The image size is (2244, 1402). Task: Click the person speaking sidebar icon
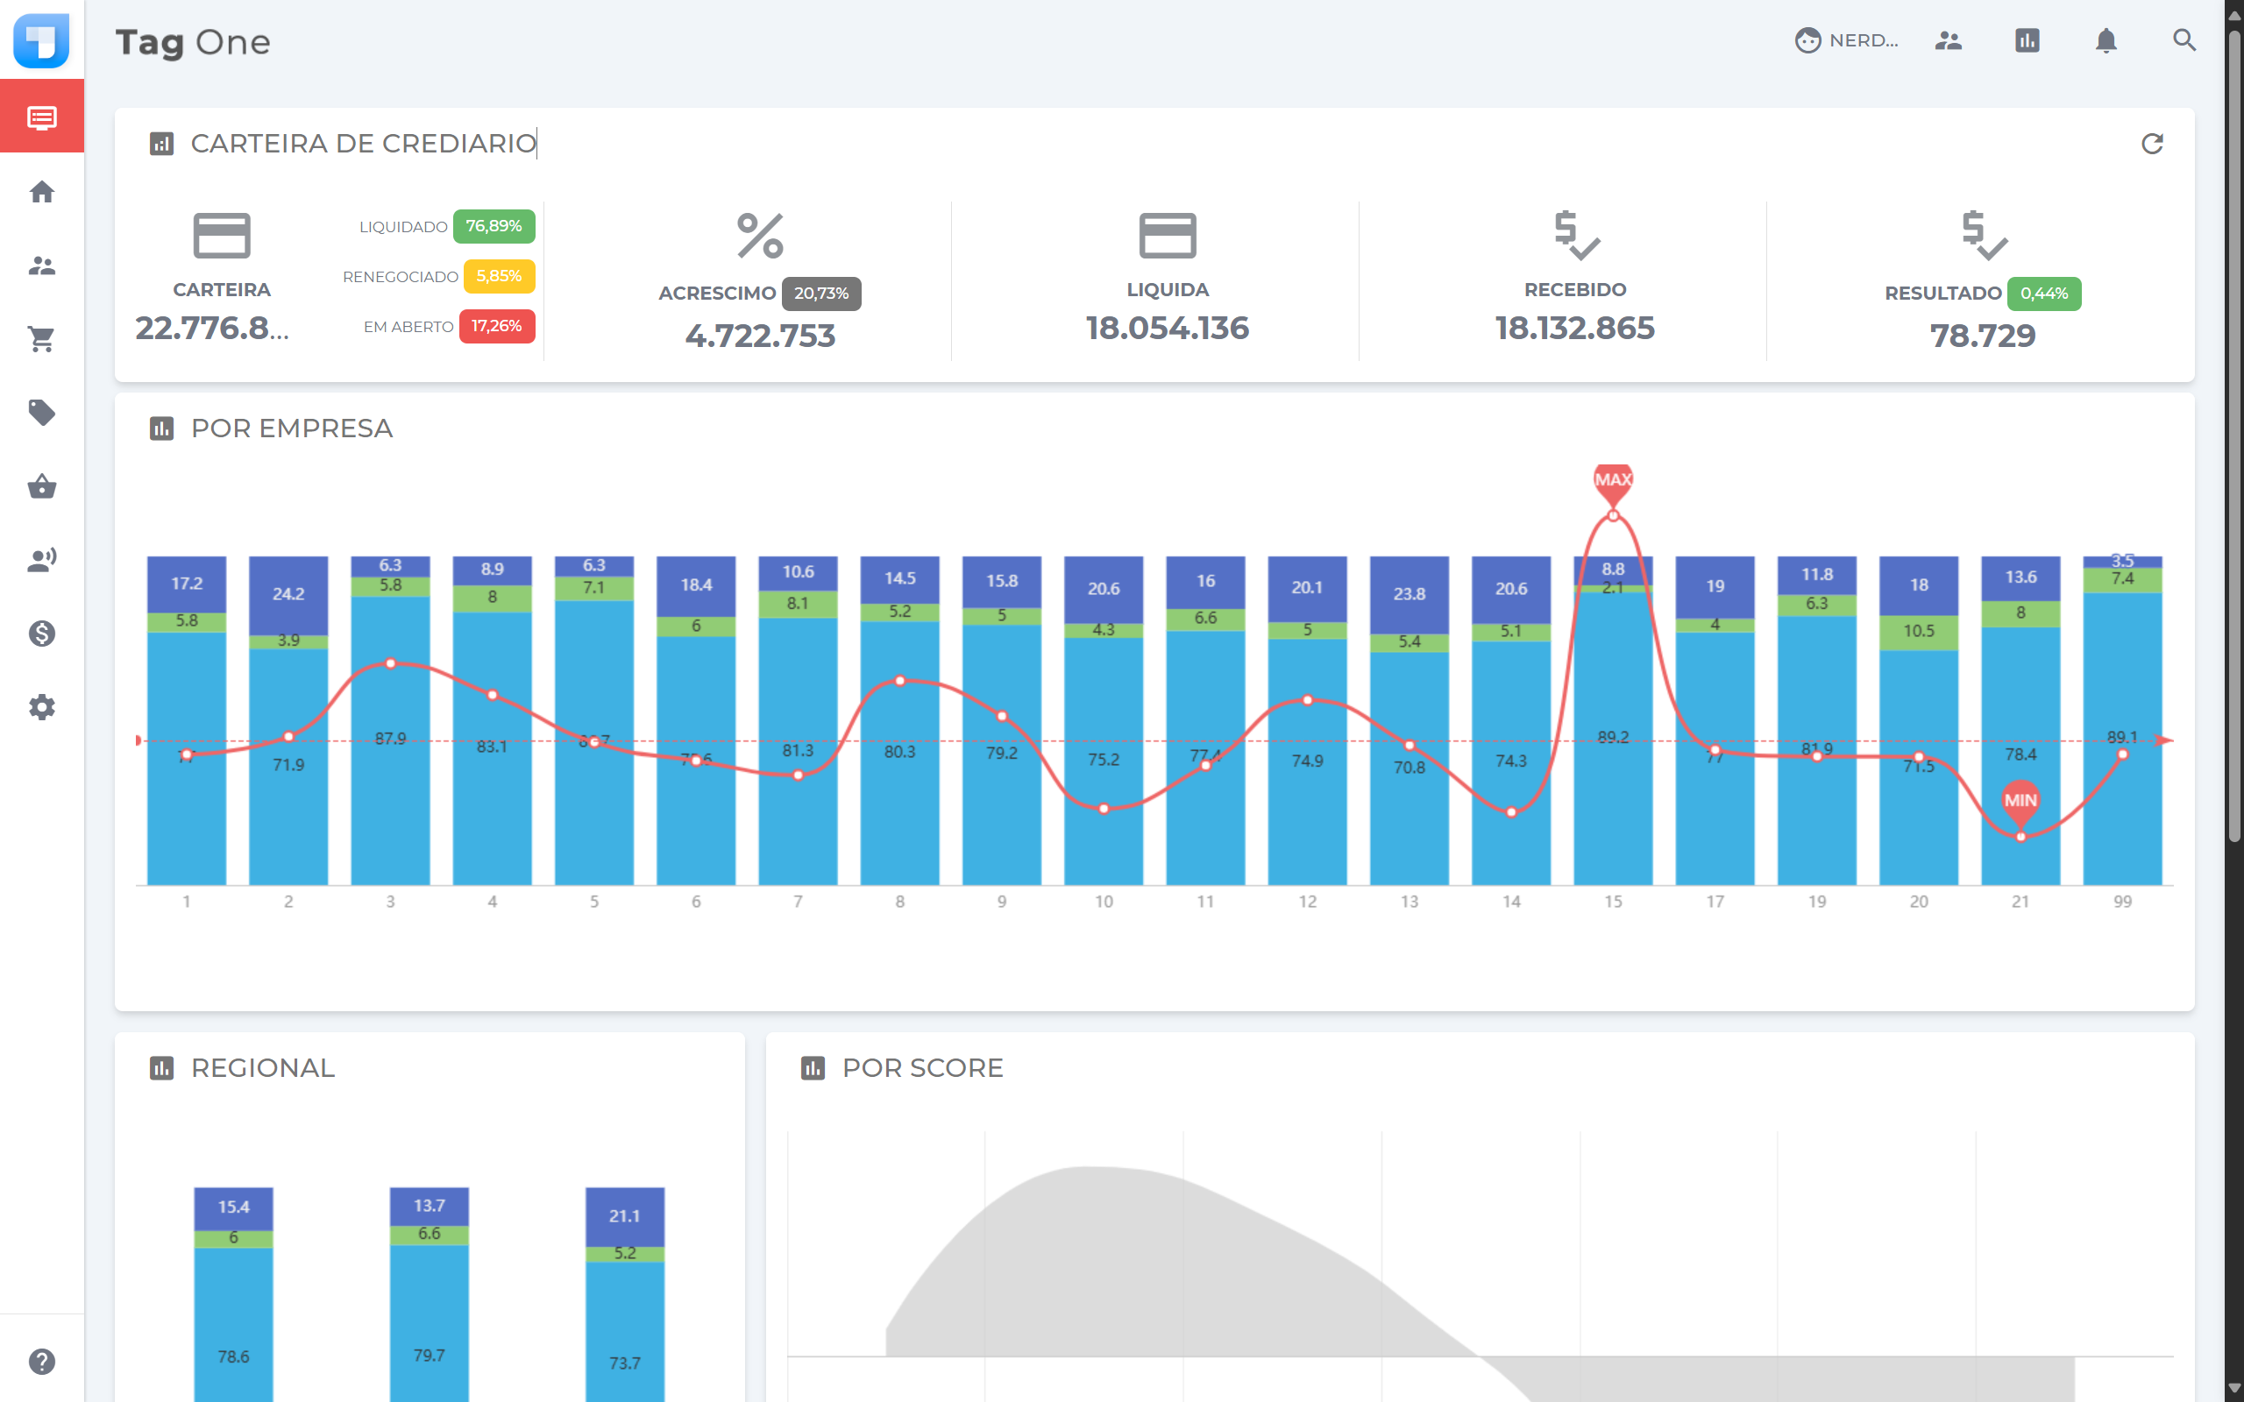[42, 560]
